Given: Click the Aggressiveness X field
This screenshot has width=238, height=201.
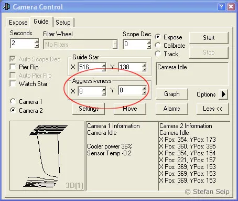Looking at the screenshot, I should 90,91.
